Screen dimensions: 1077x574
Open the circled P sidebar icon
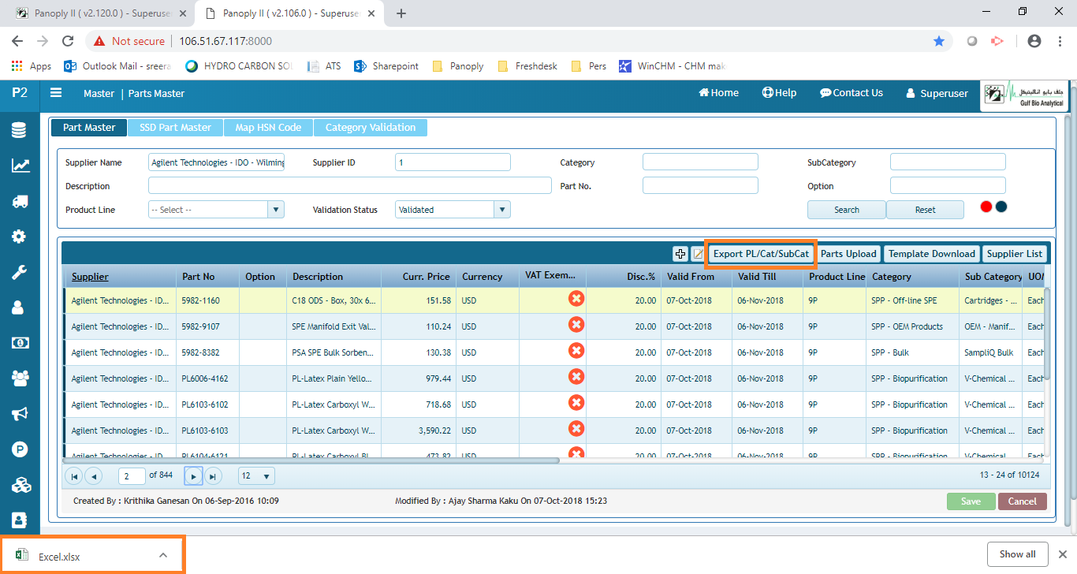(20, 449)
